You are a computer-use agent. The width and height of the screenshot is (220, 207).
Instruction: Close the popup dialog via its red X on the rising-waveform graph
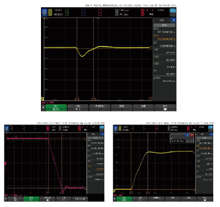tap(192, 135)
